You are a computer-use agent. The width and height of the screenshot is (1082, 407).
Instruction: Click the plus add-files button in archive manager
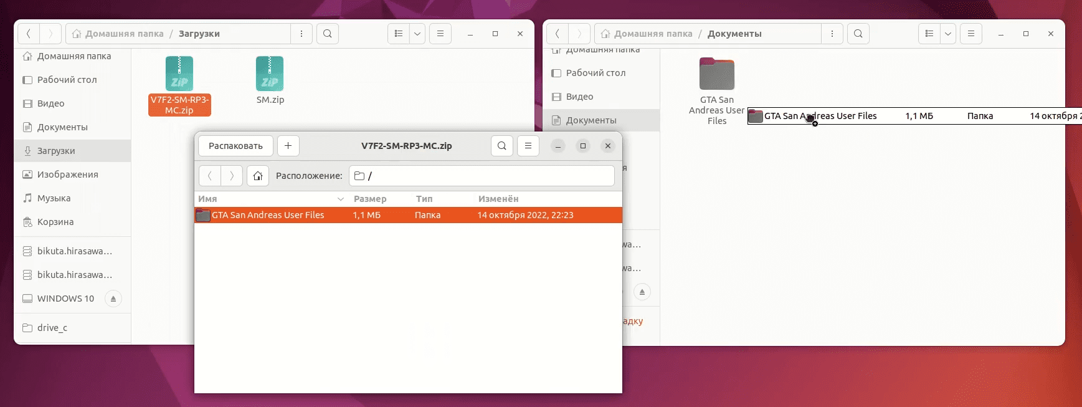click(x=288, y=146)
